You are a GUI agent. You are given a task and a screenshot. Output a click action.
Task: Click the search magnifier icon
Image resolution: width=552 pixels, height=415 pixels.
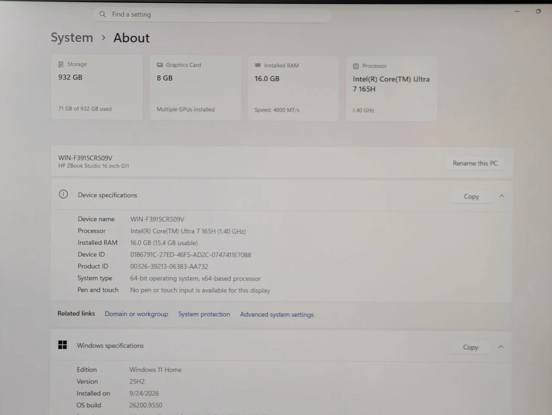(103, 14)
